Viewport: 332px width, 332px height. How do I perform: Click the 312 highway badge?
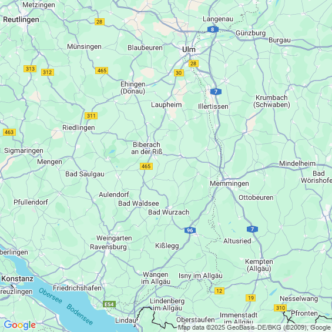point(48,72)
